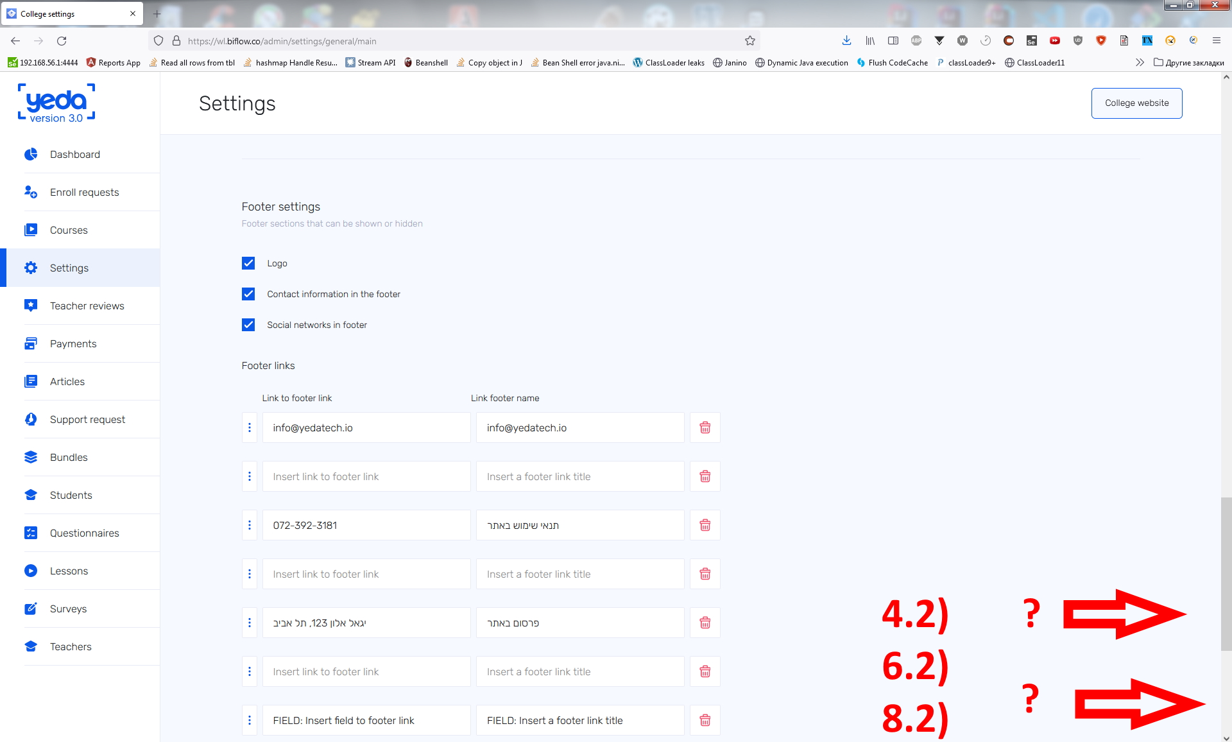Click trash icon for the 072-392-3181 row
This screenshot has width=1232, height=742.
point(705,525)
